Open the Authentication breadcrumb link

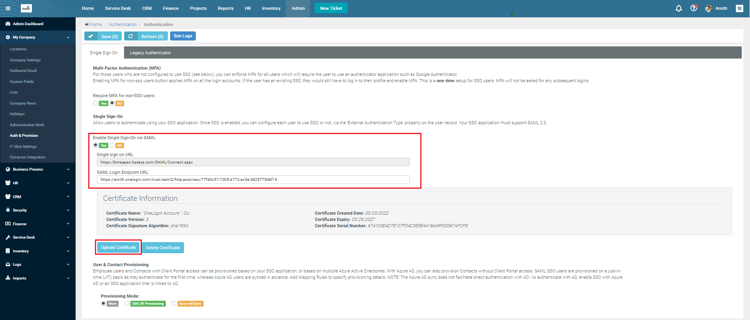click(123, 24)
